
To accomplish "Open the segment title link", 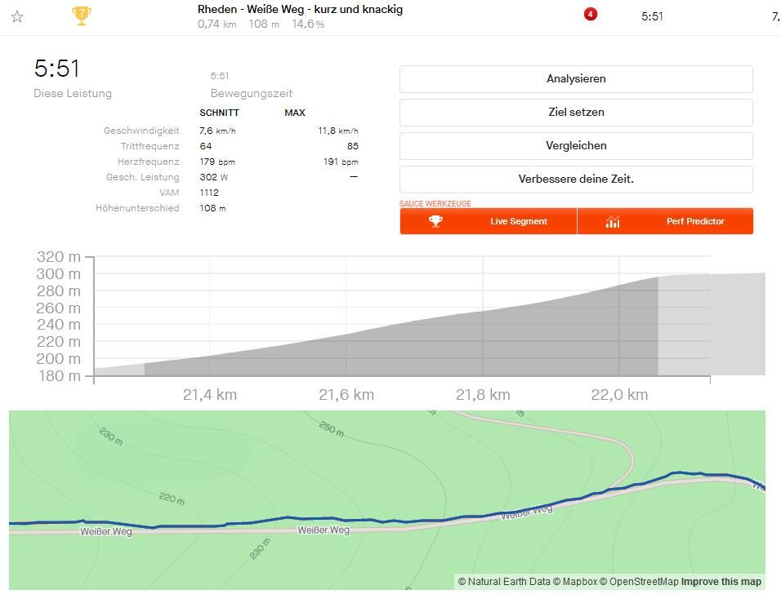I will click(300, 10).
